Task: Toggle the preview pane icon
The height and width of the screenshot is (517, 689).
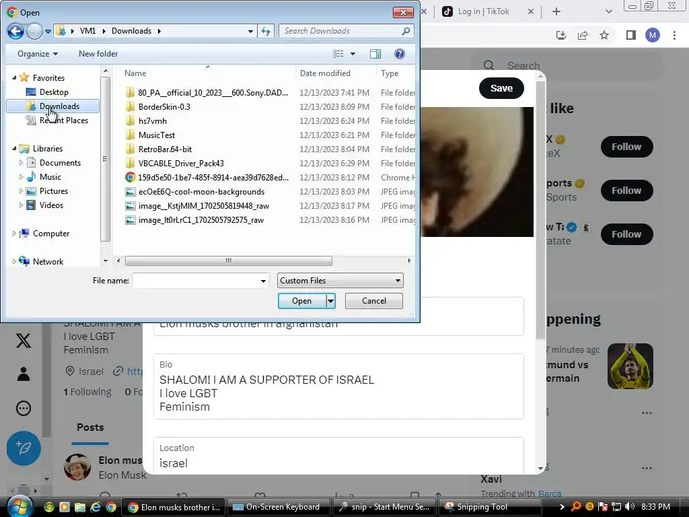Action: tap(375, 54)
